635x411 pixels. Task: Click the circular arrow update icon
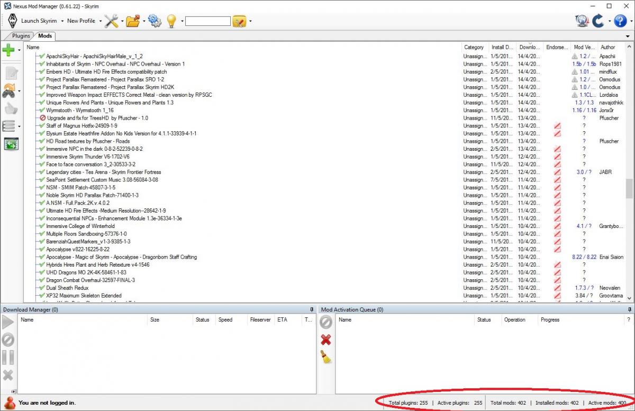(x=598, y=21)
